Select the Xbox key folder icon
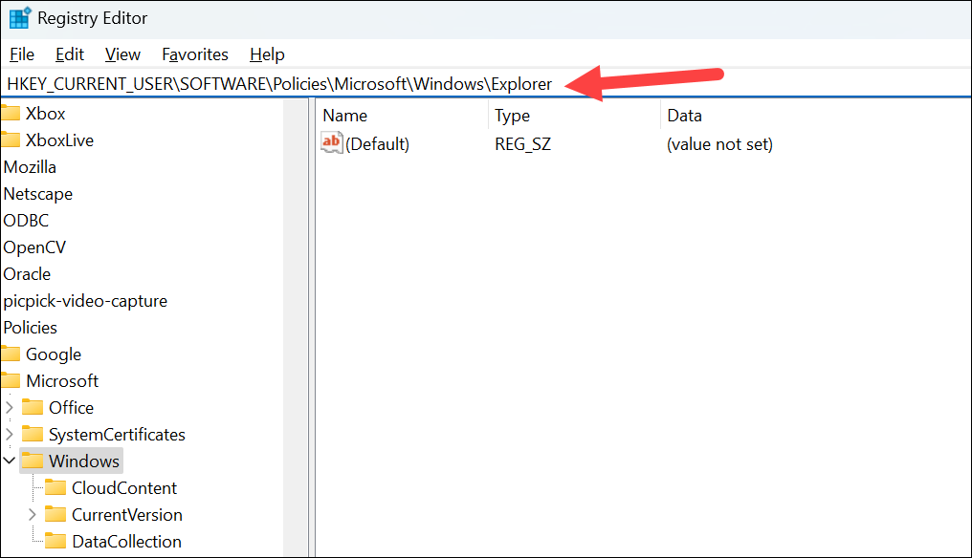 (x=10, y=113)
